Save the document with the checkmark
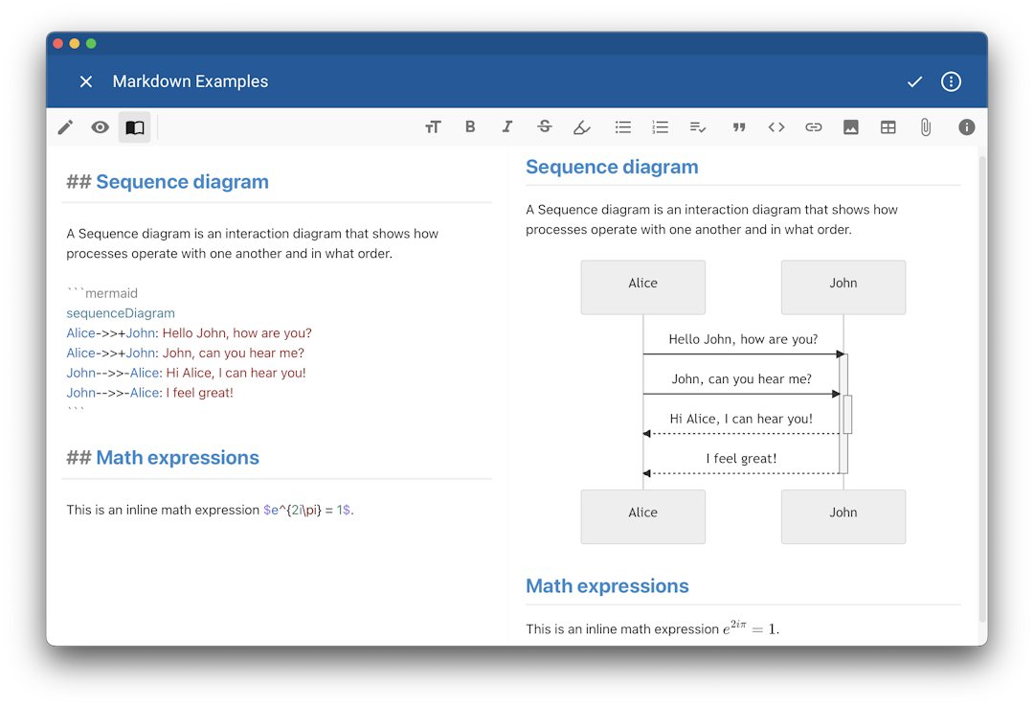 [914, 81]
